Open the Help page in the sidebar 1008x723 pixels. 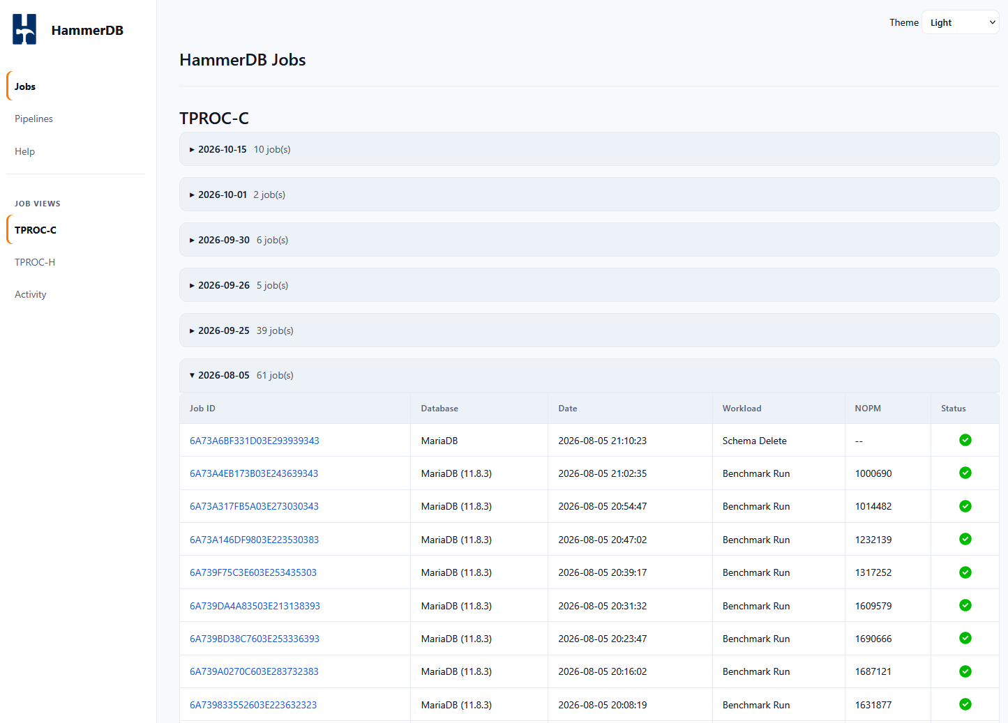(75, 151)
